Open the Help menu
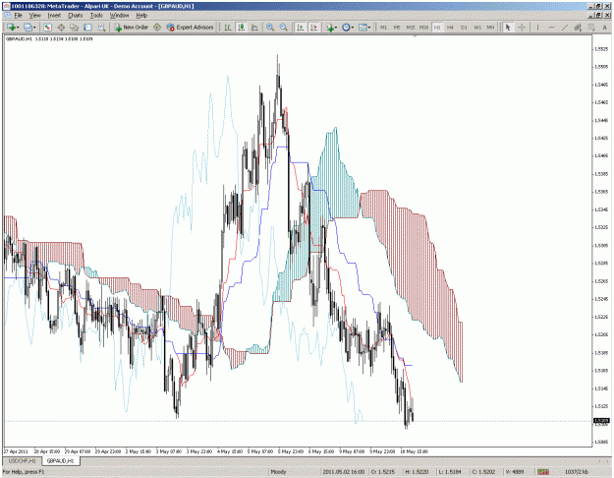614x478 pixels. click(x=141, y=16)
